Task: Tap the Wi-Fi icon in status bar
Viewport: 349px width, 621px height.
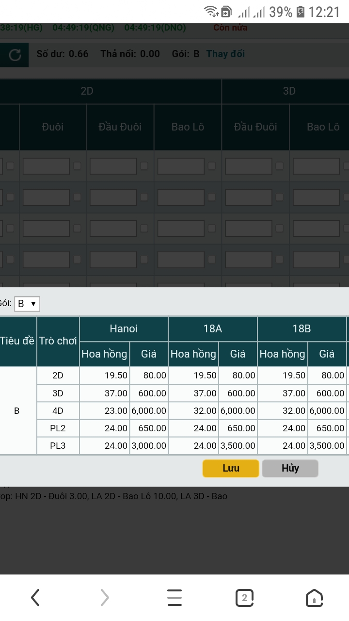Action: (x=211, y=12)
